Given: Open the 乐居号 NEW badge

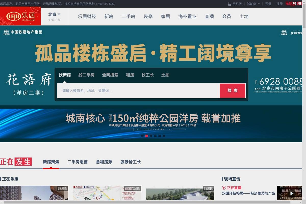Looking at the screenshot, I should 294,4.
